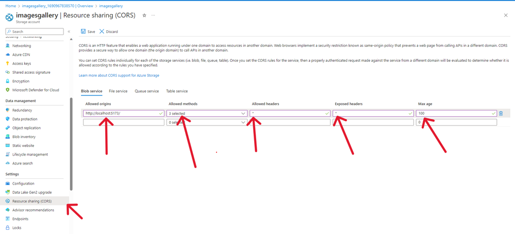515x234 pixels.
Task: Favorite the page with star icon
Action: pyautogui.click(x=144, y=15)
